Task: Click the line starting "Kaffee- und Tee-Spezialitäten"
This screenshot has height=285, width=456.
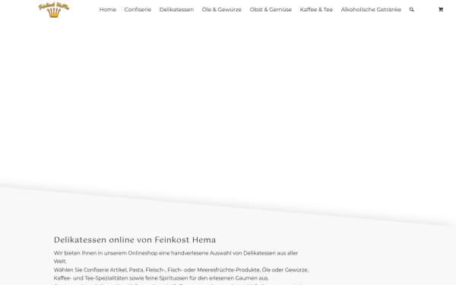Action: (161, 278)
